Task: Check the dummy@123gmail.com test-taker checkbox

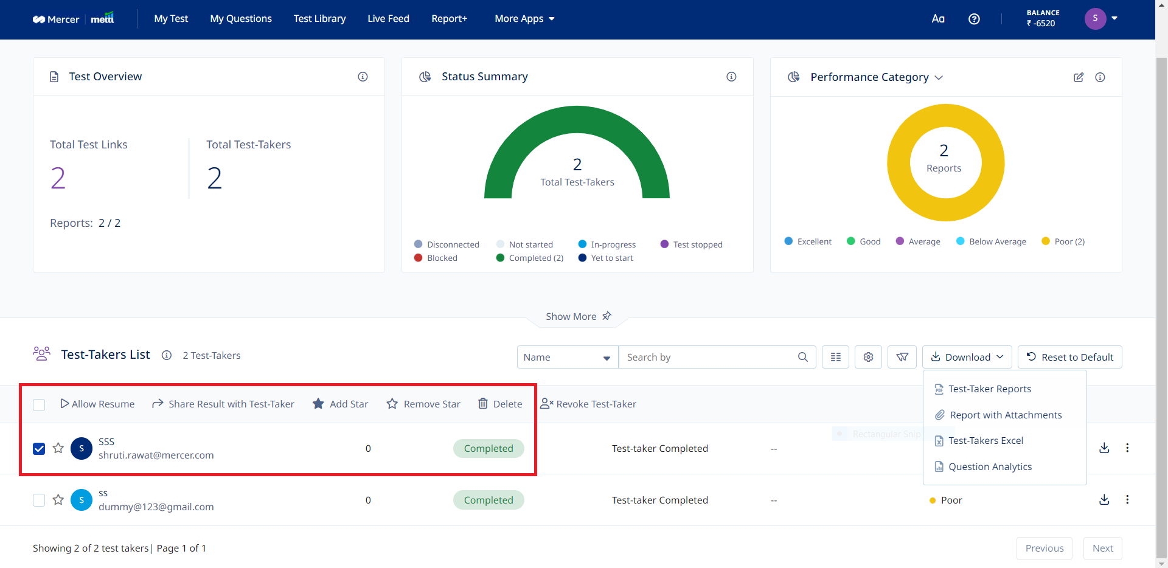Action: tap(39, 500)
